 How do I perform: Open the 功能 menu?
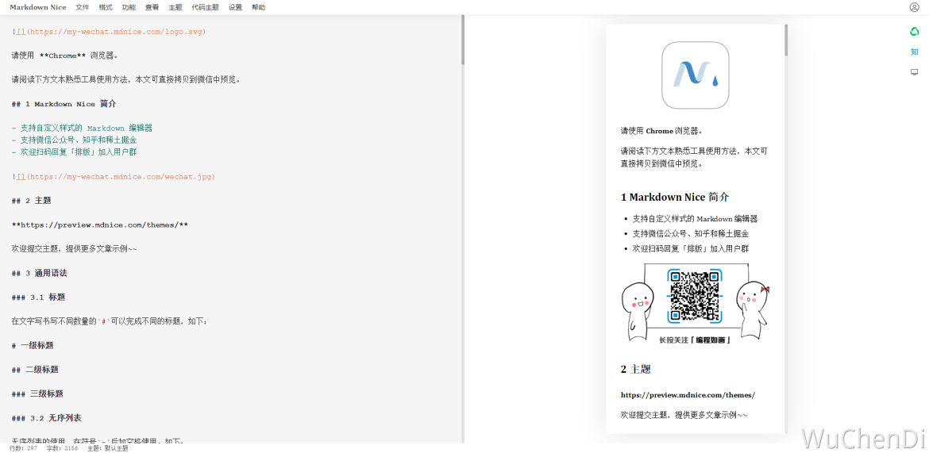click(129, 8)
